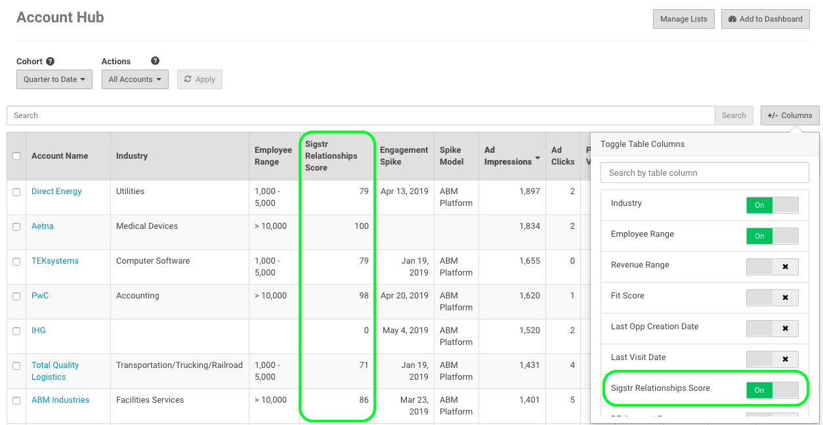Click the 1,897 ad impressions value
This screenshot has height=425, width=823.
coord(529,192)
